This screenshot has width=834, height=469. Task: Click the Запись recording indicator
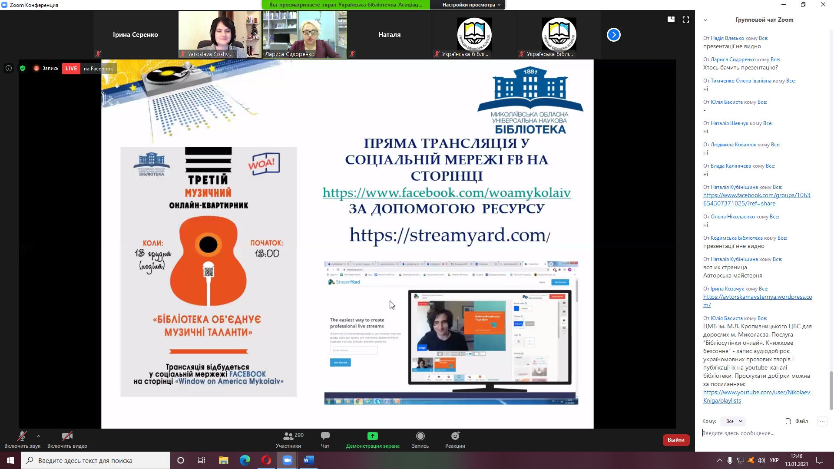coord(46,68)
